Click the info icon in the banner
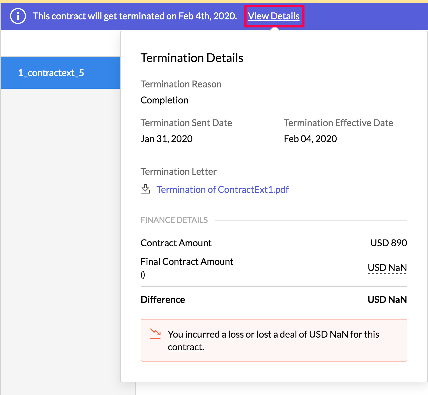 18,16
